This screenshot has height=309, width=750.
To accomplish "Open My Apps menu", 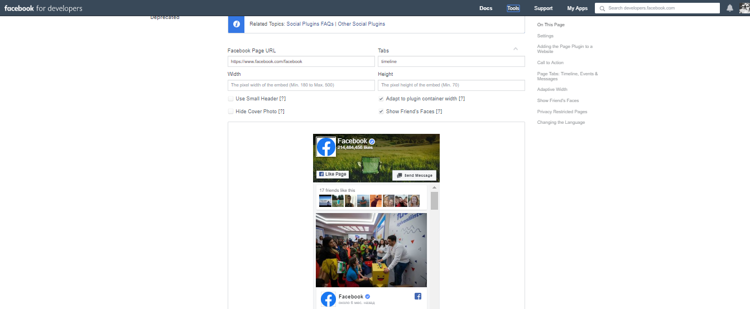I will pyautogui.click(x=577, y=8).
